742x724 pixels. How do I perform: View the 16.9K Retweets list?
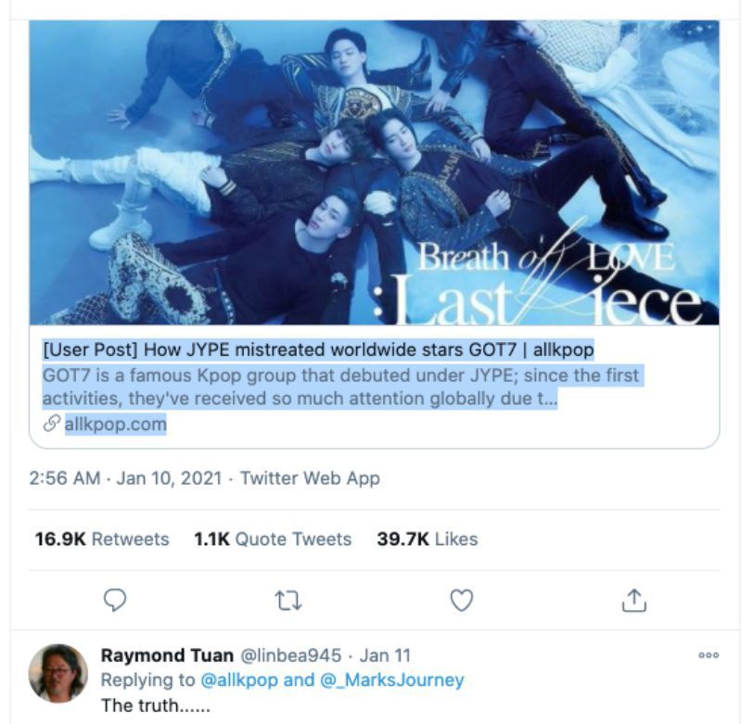tap(102, 539)
